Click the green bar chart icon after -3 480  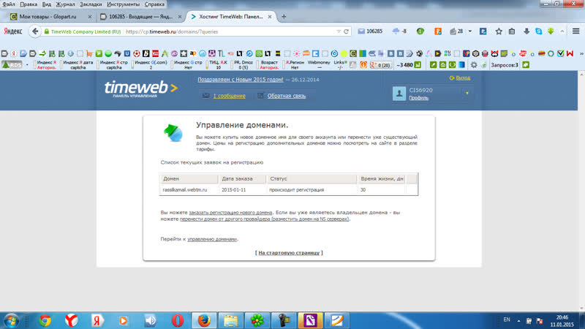418,65
